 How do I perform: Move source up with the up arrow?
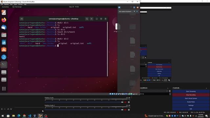point(8,109)
